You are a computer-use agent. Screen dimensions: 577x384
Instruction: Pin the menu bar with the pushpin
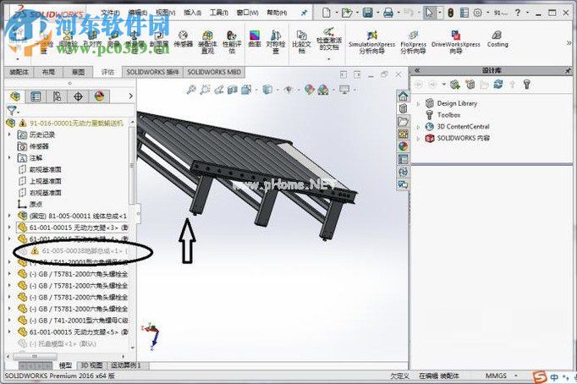click(304, 13)
